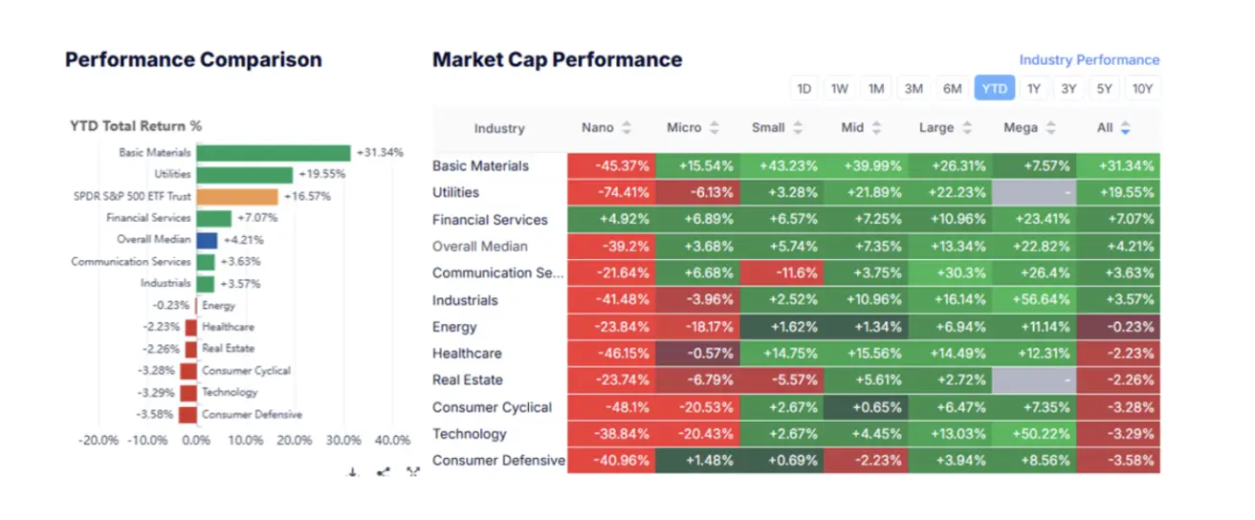Sort by the Nano column arrows
The height and width of the screenshot is (520, 1255).
627,128
